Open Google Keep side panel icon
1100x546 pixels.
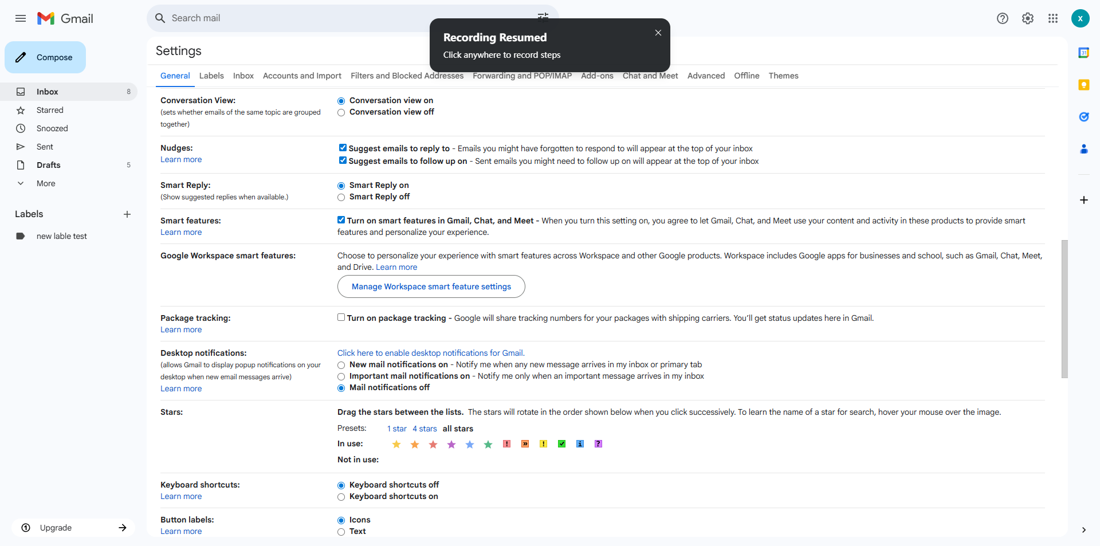1084,85
